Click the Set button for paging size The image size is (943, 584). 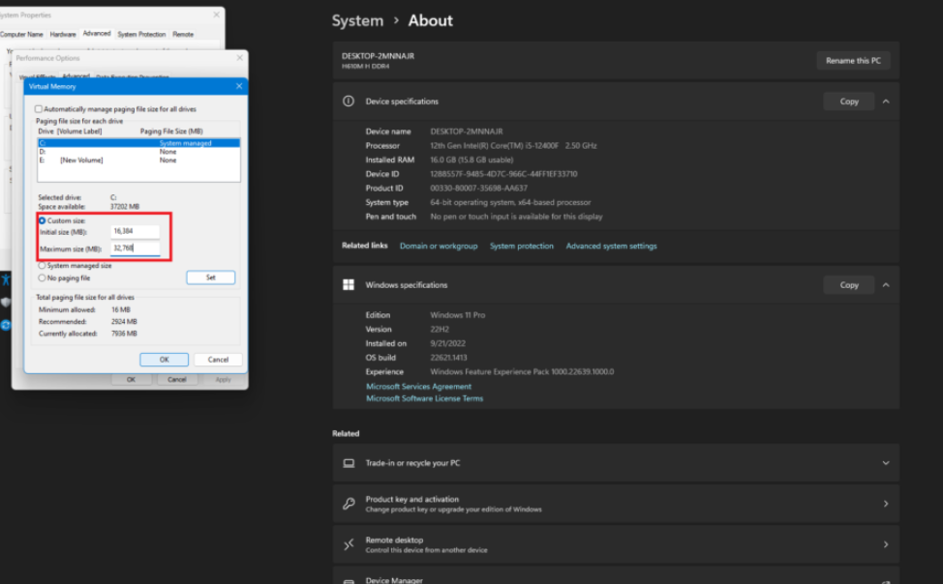pos(210,277)
